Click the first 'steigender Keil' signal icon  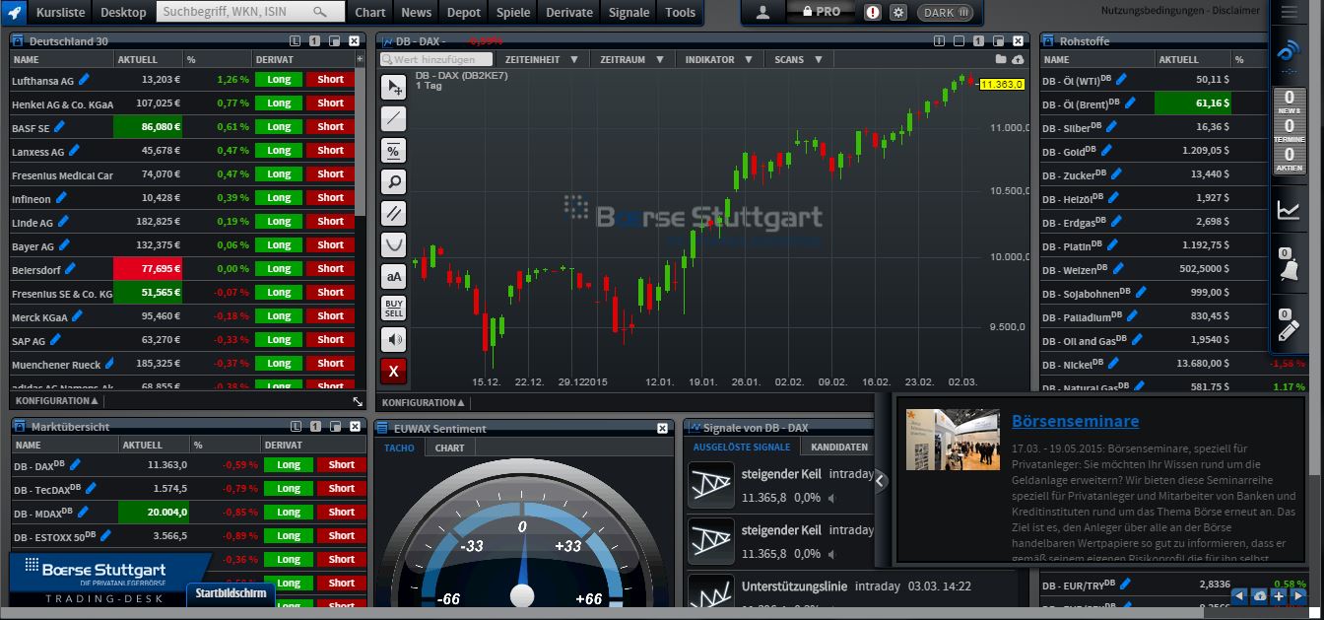coord(711,486)
